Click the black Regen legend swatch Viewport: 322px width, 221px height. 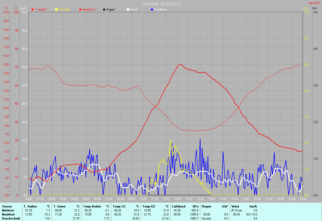click(104, 10)
